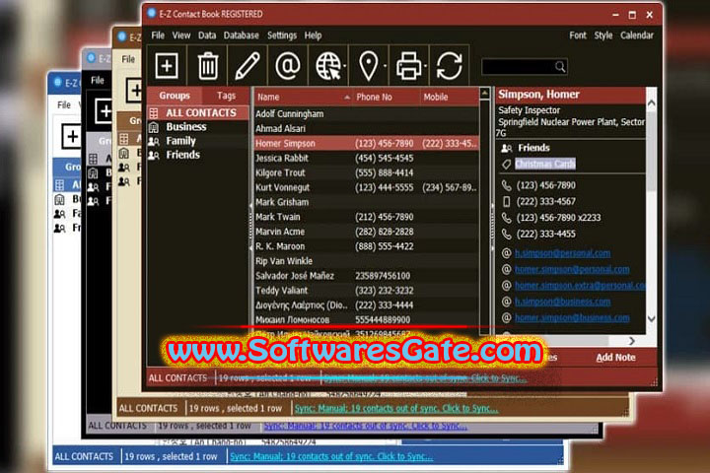Screen dimensions: 710x473
Task: Click the Friends group in details panel
Action: (533, 148)
